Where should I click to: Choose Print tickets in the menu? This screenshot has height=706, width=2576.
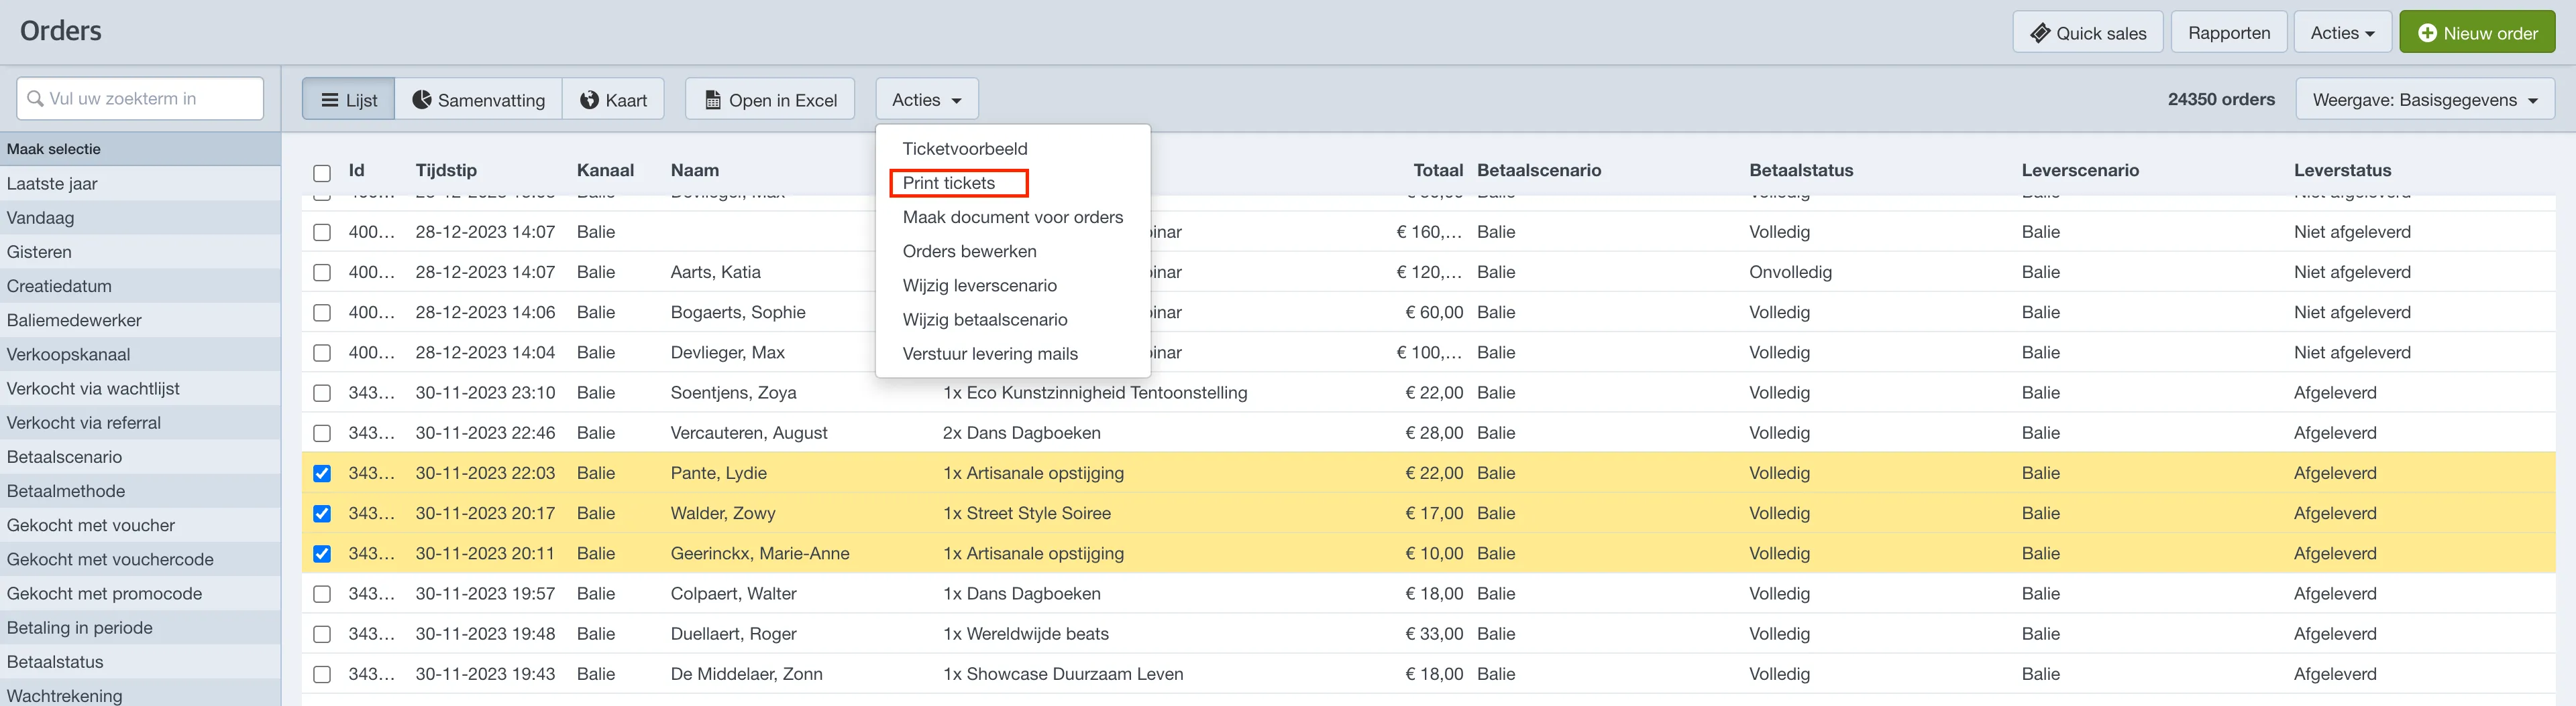949,183
